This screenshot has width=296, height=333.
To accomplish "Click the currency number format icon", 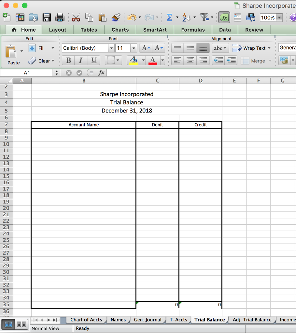I will [x=284, y=60].
